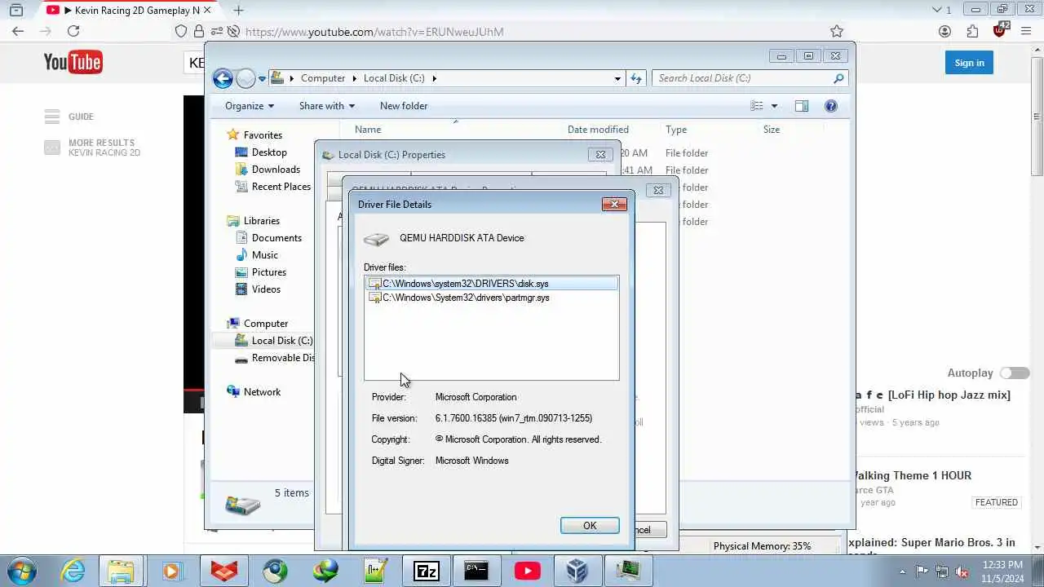This screenshot has width=1044, height=587.
Task: Sort by Date modified column header
Action: point(598,130)
